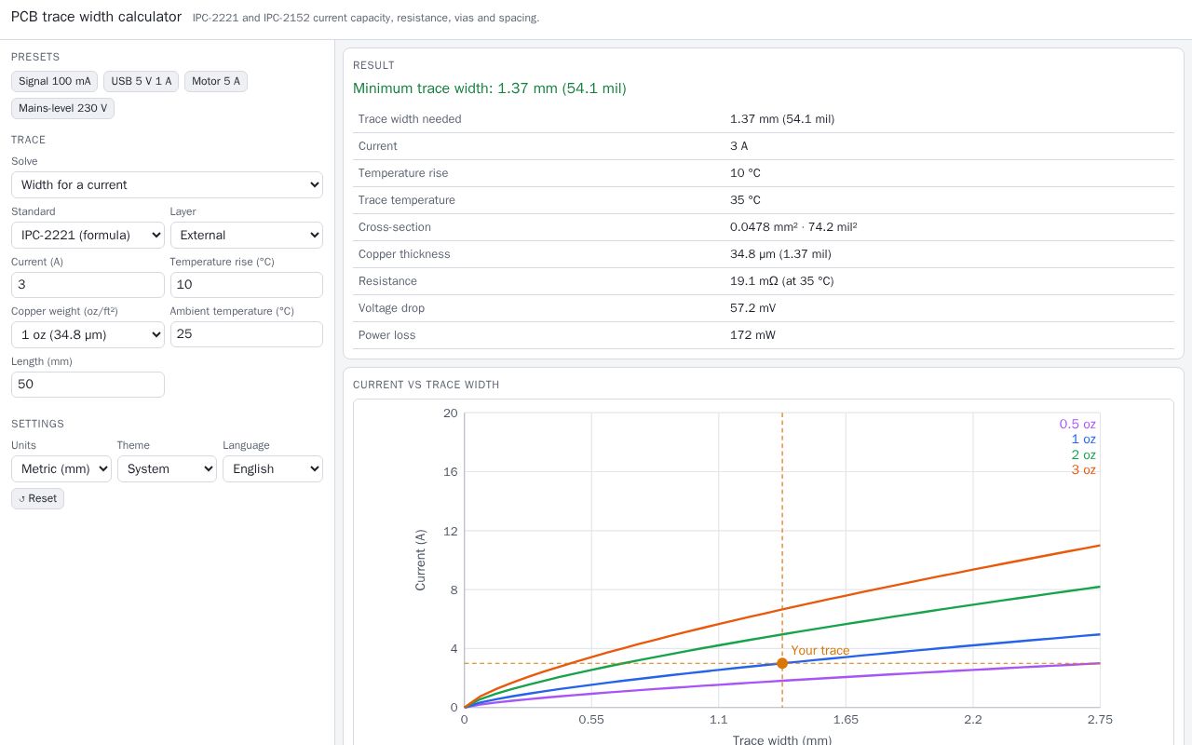The image size is (1192, 745).
Task: Choose the Motor 5 A preset
Action: (x=216, y=81)
